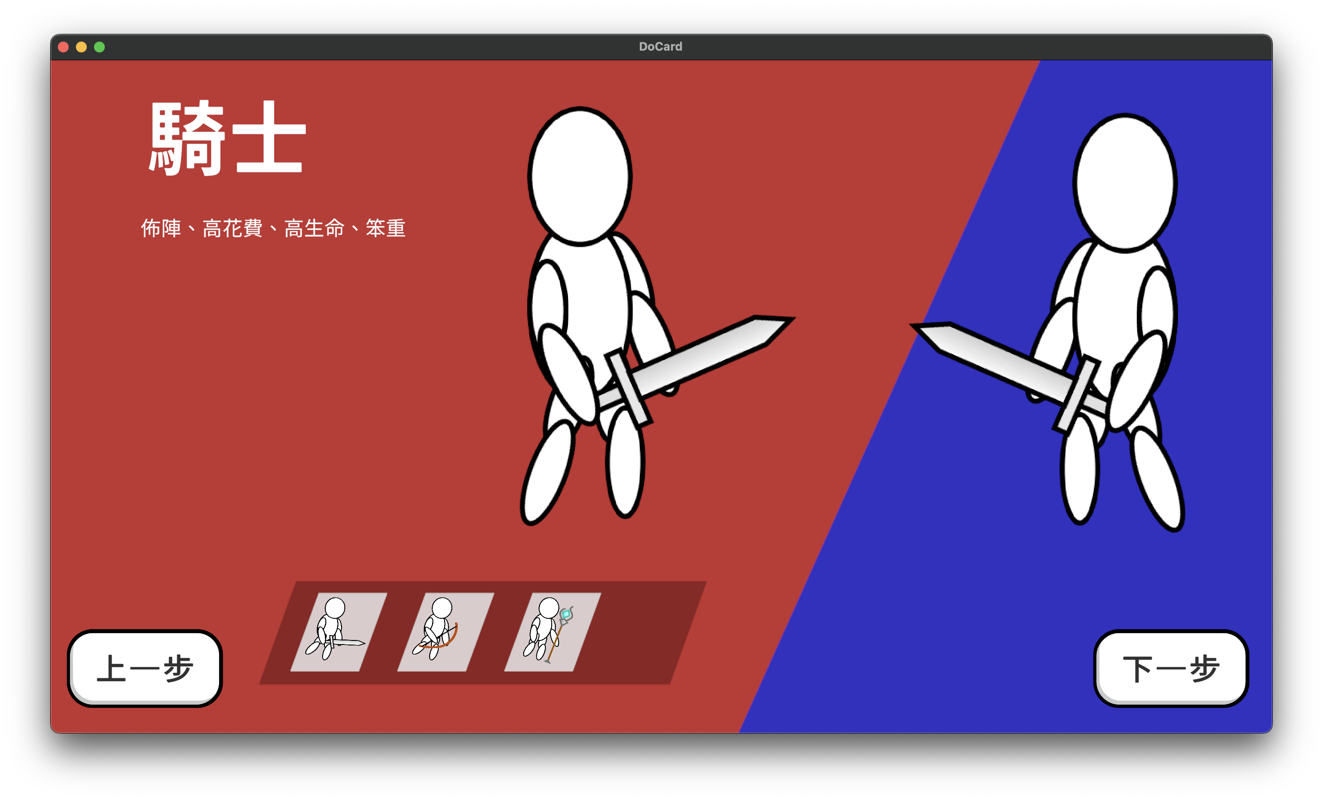Click the 佈陣、高花費 description text
Viewport: 1323px width, 800px height.
click(273, 228)
